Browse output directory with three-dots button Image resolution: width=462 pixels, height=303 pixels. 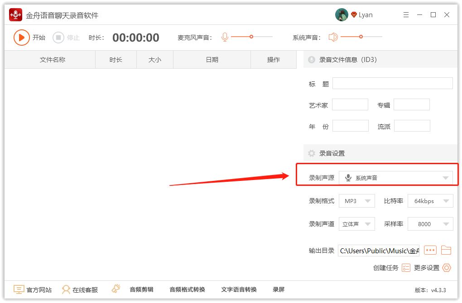coord(430,250)
